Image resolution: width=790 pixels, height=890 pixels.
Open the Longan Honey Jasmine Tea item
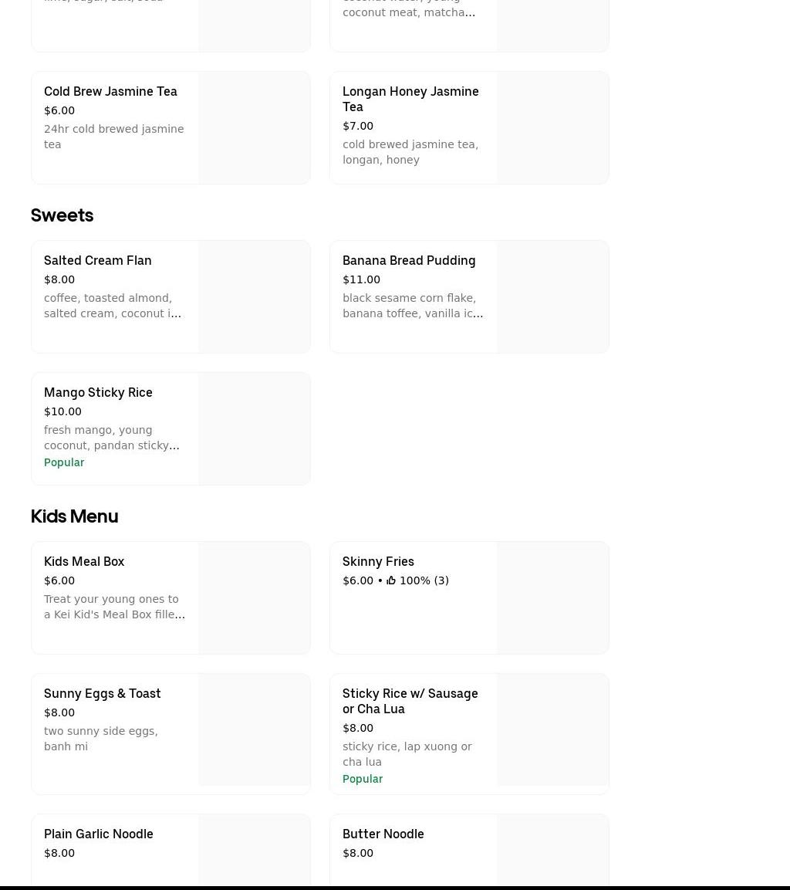pyautogui.click(x=410, y=99)
